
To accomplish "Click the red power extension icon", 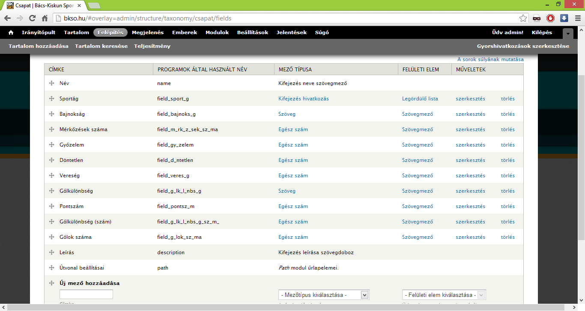I will tap(550, 18).
